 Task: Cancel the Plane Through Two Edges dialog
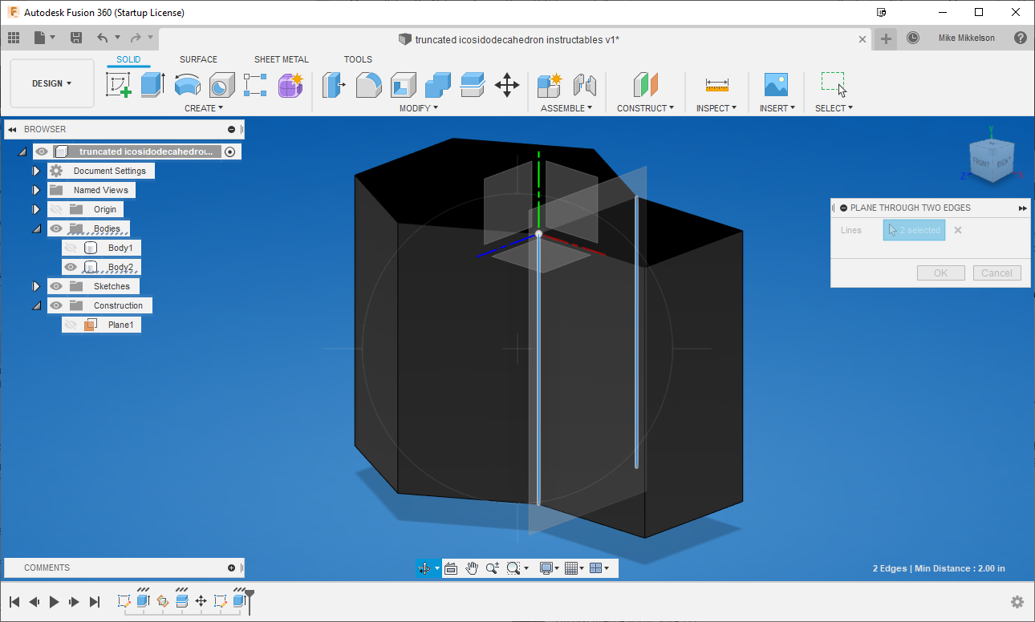tap(996, 273)
